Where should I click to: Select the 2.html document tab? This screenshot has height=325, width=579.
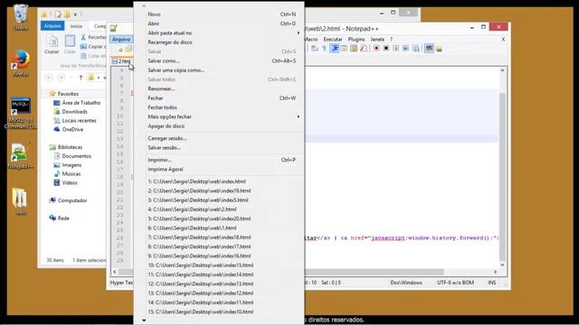(x=121, y=61)
